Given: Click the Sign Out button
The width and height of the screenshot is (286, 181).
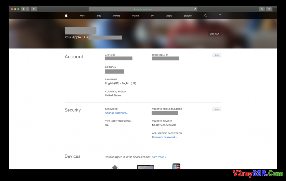Looking at the screenshot, I should [214, 34].
